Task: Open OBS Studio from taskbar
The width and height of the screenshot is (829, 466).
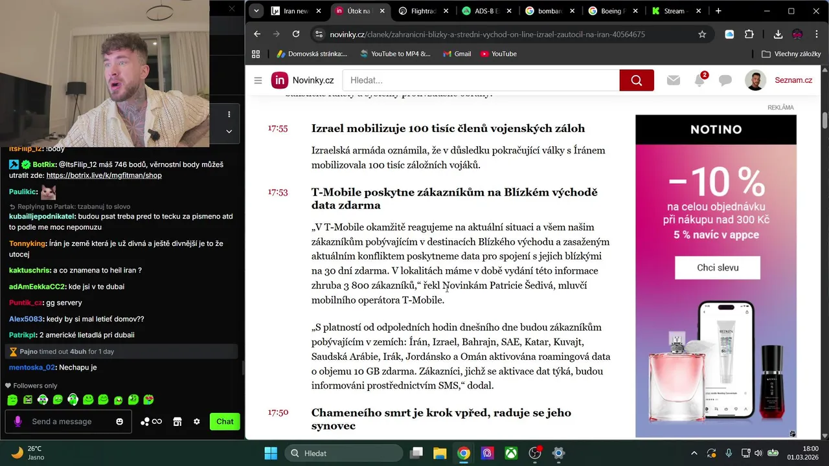Action: click(x=535, y=453)
